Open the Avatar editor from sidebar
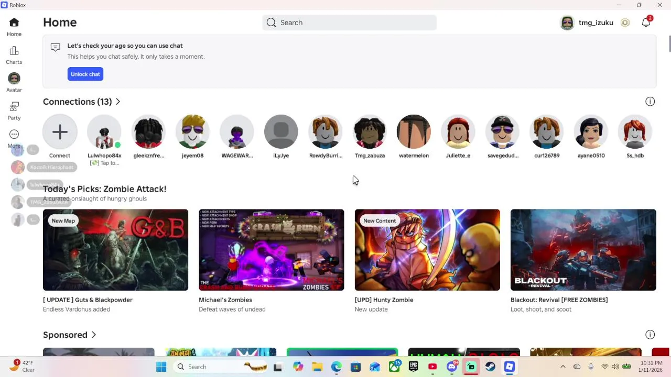 pyautogui.click(x=14, y=83)
